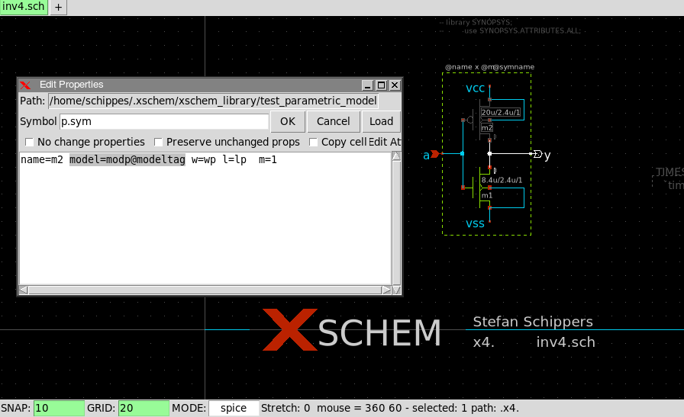Click the horizontal scrollbar left arrow
Image resolution: width=684 pixels, height=417 pixels.
tap(23, 290)
